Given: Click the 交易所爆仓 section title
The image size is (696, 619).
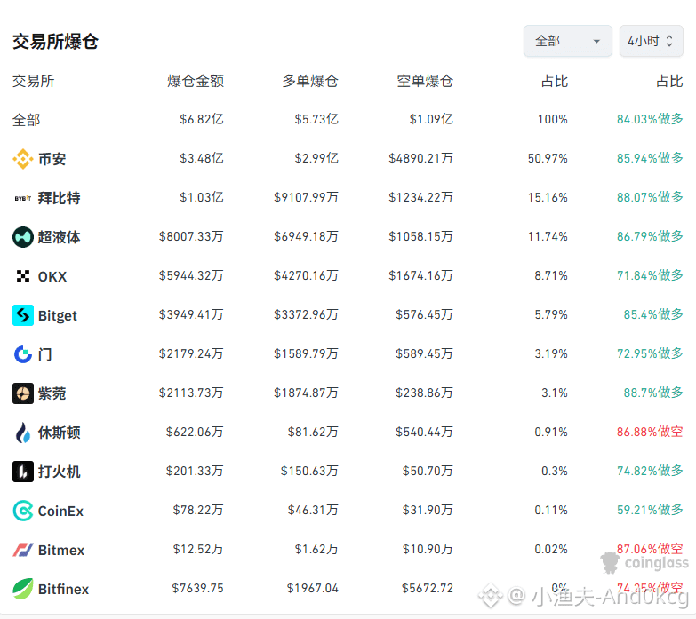Looking at the screenshot, I should (55, 41).
